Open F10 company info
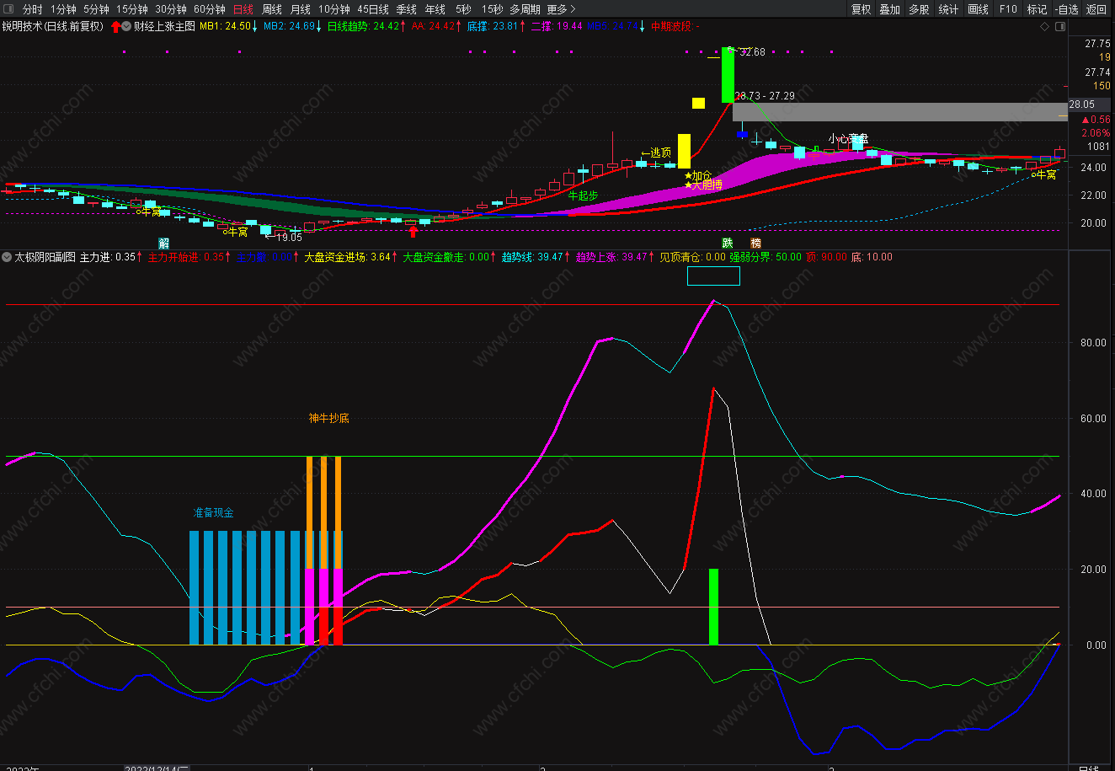 1007,9
